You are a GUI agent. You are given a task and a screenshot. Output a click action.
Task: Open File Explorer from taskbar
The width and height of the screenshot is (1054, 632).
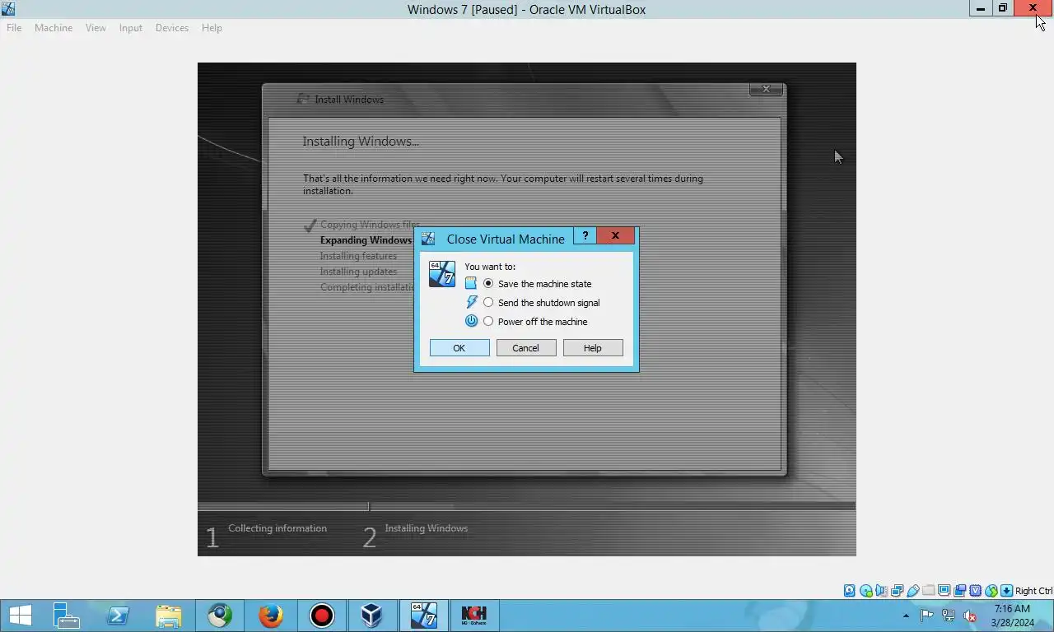pyautogui.click(x=169, y=616)
